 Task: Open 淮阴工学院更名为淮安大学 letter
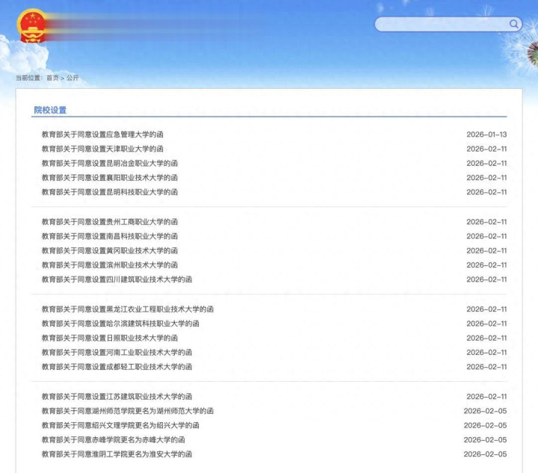[x=117, y=454]
